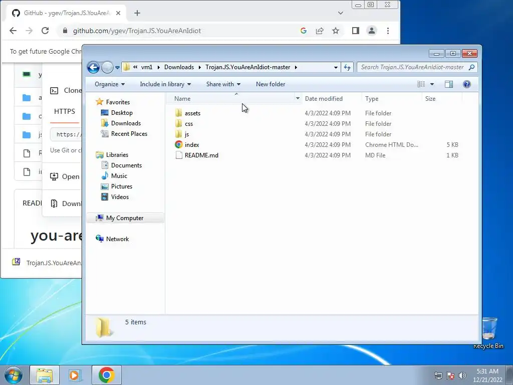Click the Chrome taskbar icon

tap(106, 375)
